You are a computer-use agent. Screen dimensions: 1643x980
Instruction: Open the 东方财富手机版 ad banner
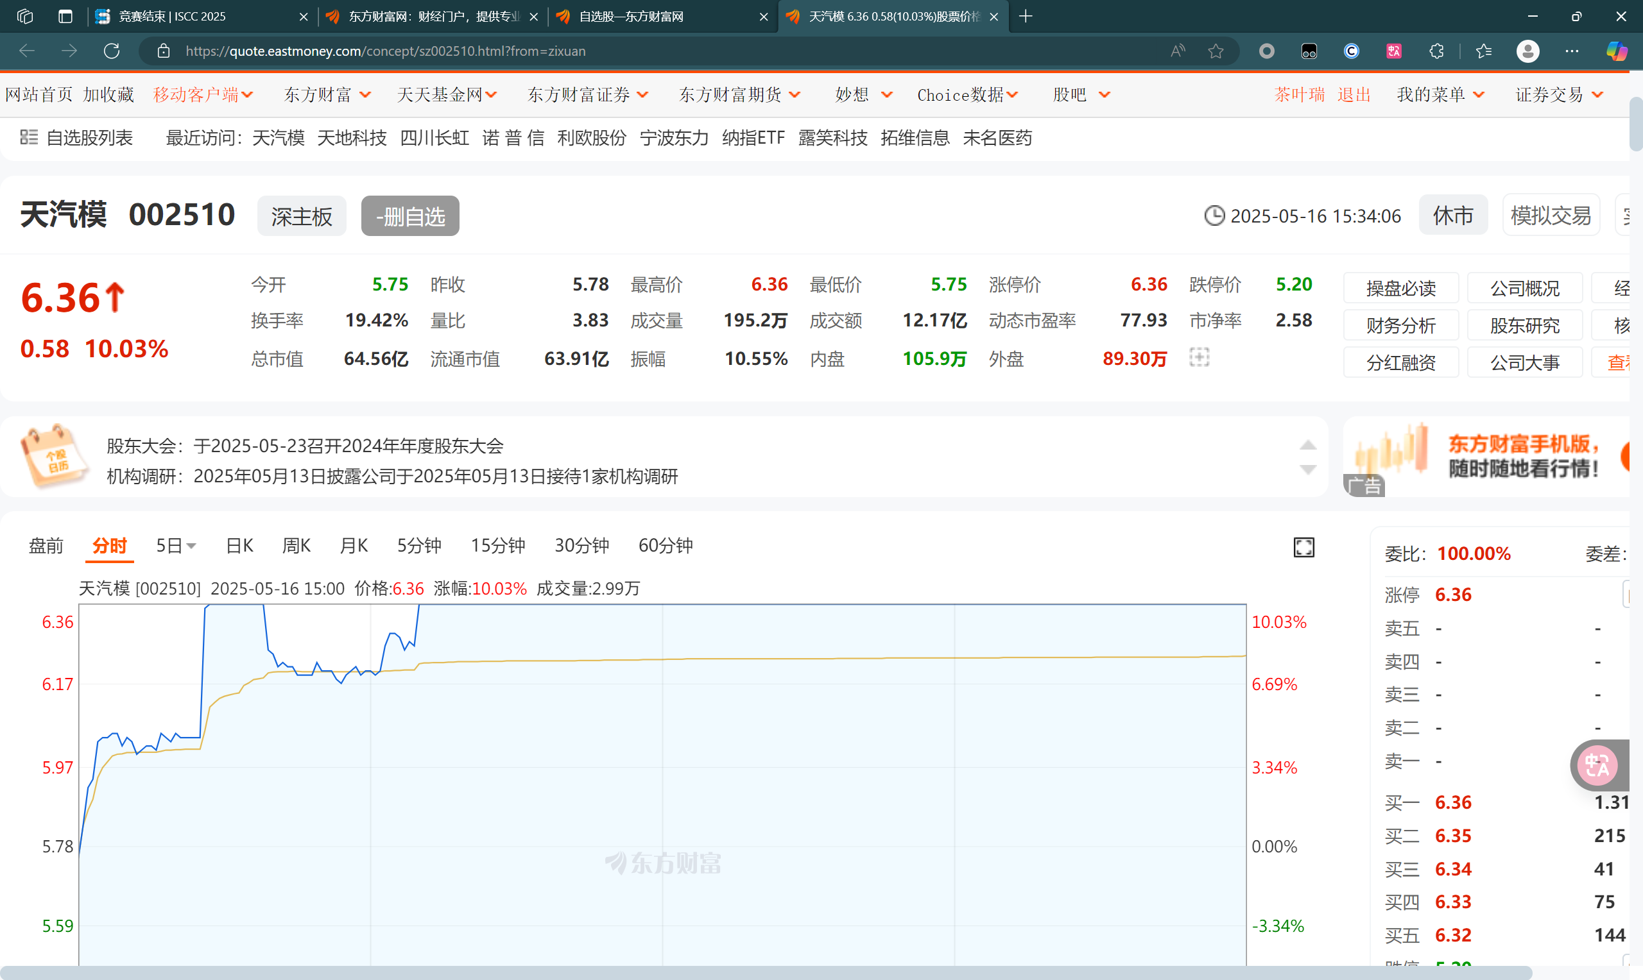(1486, 456)
